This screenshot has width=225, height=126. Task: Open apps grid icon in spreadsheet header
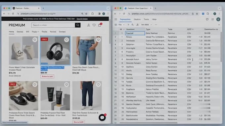click(x=213, y=19)
